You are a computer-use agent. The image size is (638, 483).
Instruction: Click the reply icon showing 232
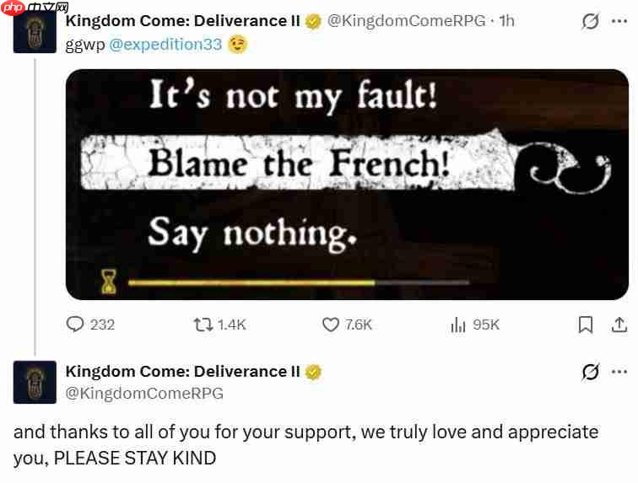pyautogui.click(x=76, y=325)
